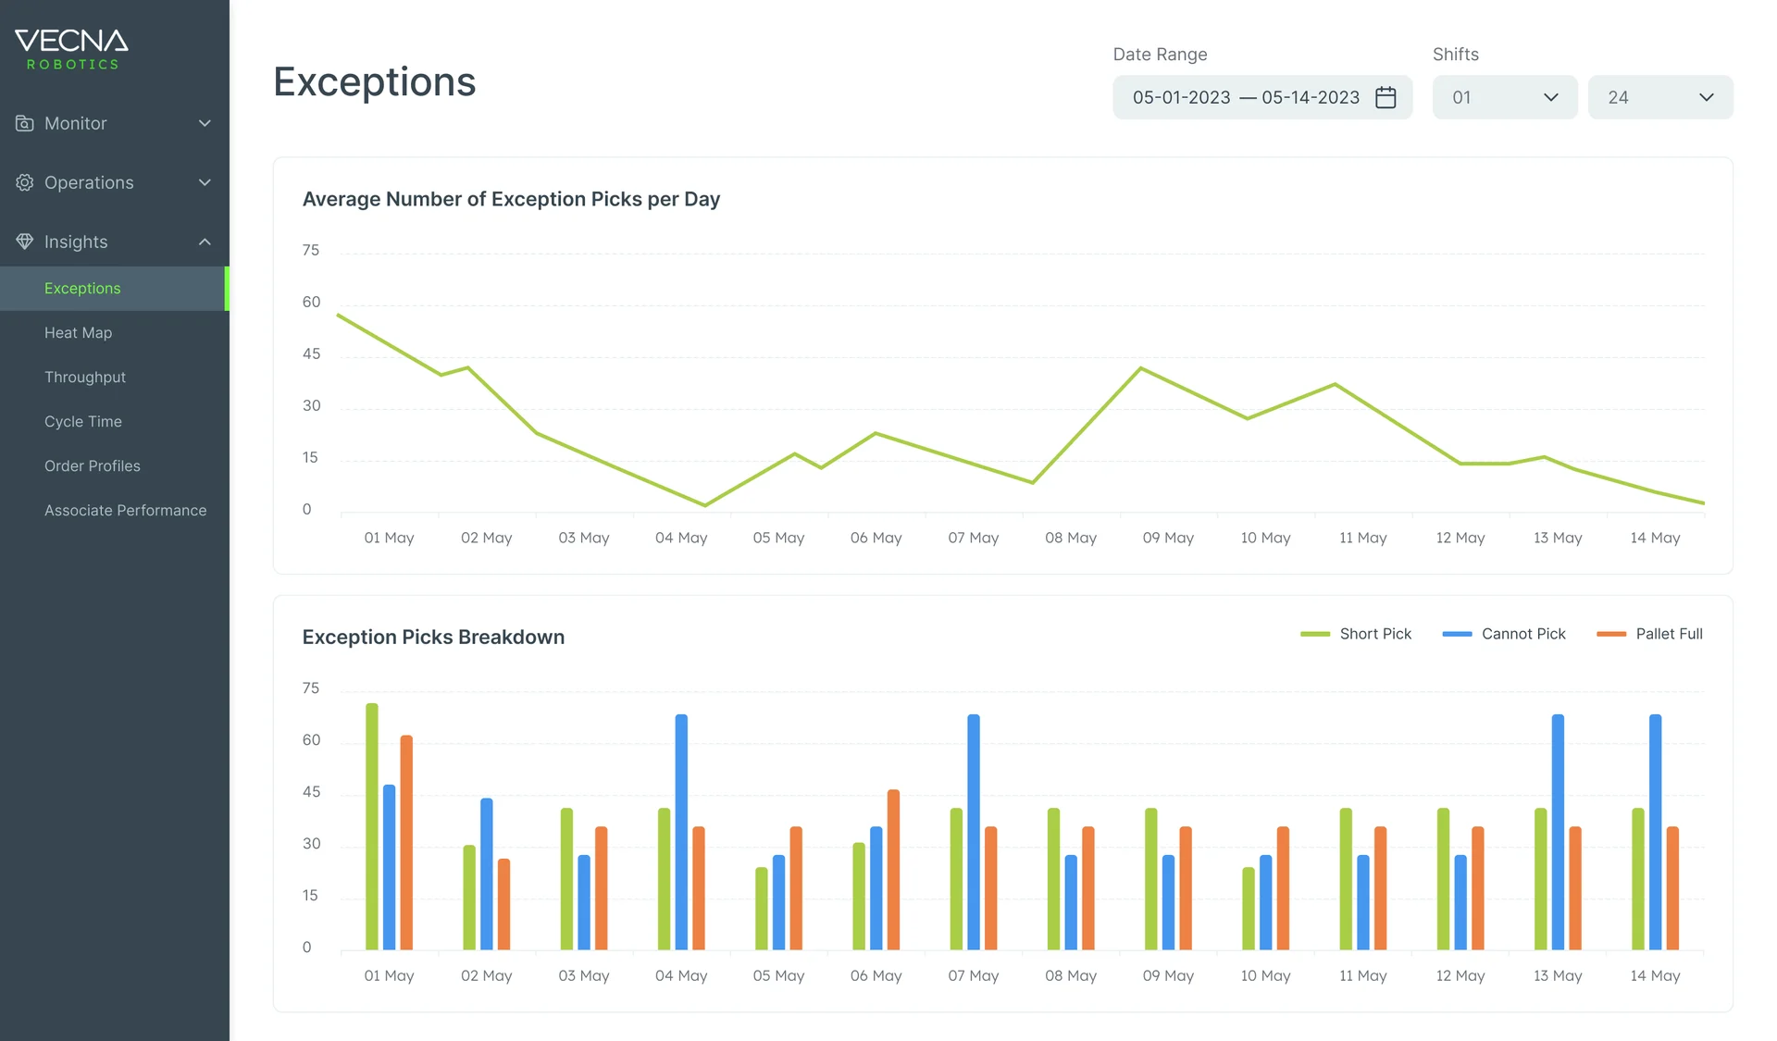The width and height of the screenshot is (1777, 1041).
Task: Collapse the Insights menu chevron
Action: click(205, 242)
